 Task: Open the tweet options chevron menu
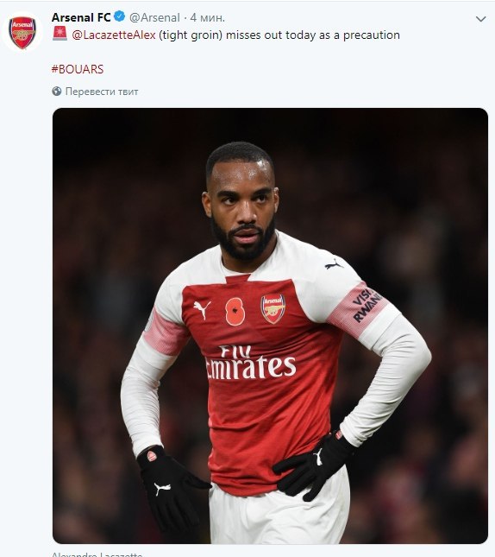pos(481,19)
